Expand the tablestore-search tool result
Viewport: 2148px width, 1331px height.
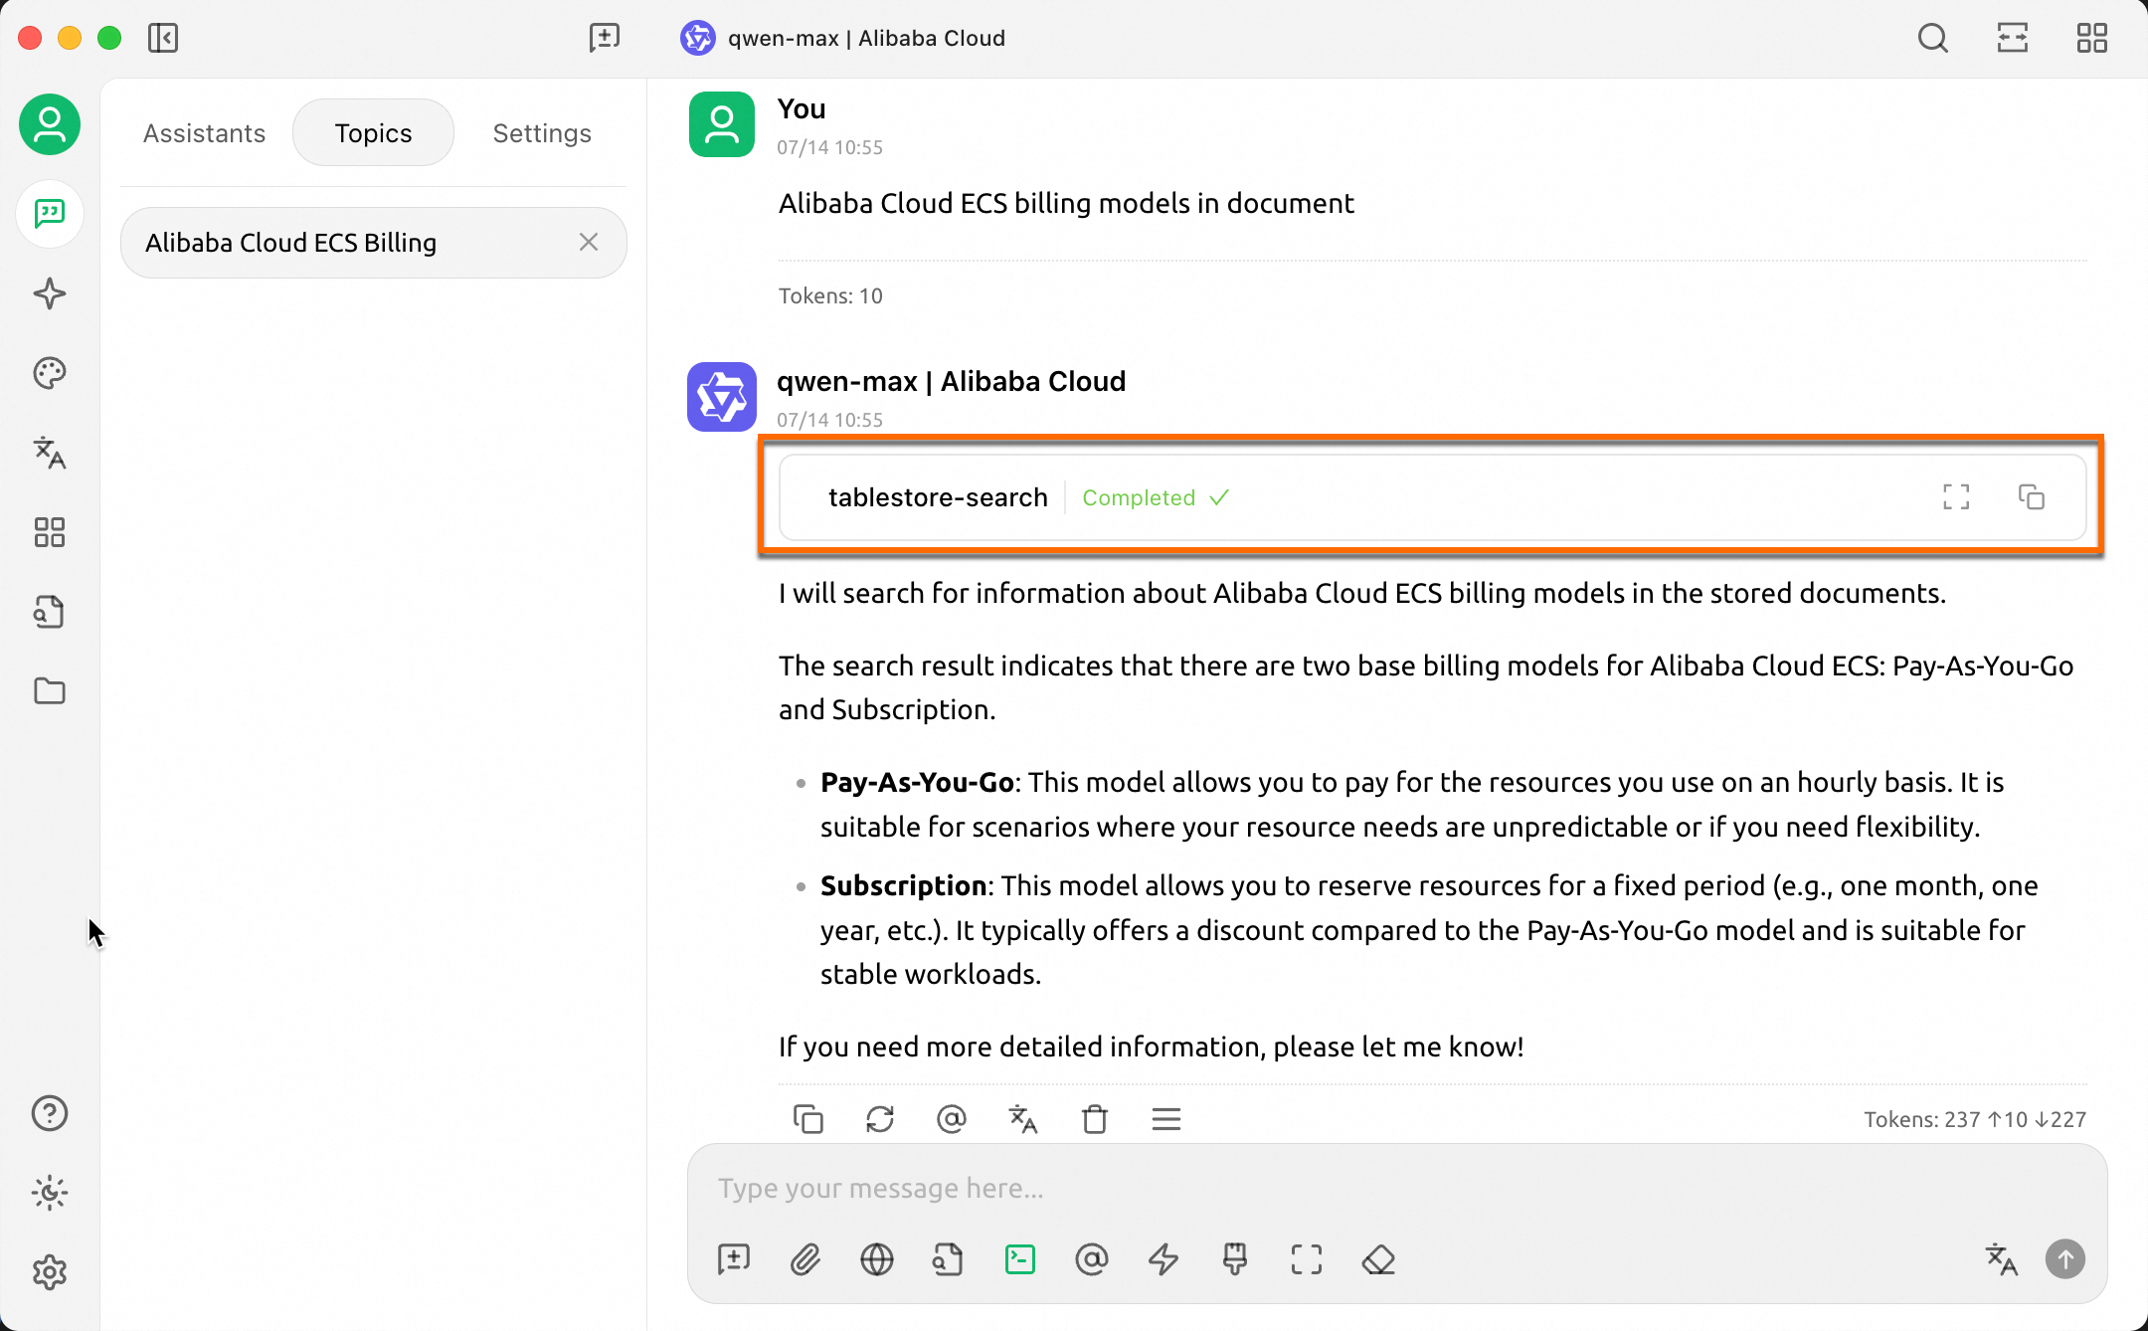point(1432,497)
